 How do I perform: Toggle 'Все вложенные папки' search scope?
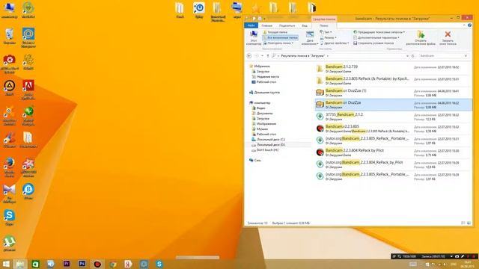(x=280, y=37)
